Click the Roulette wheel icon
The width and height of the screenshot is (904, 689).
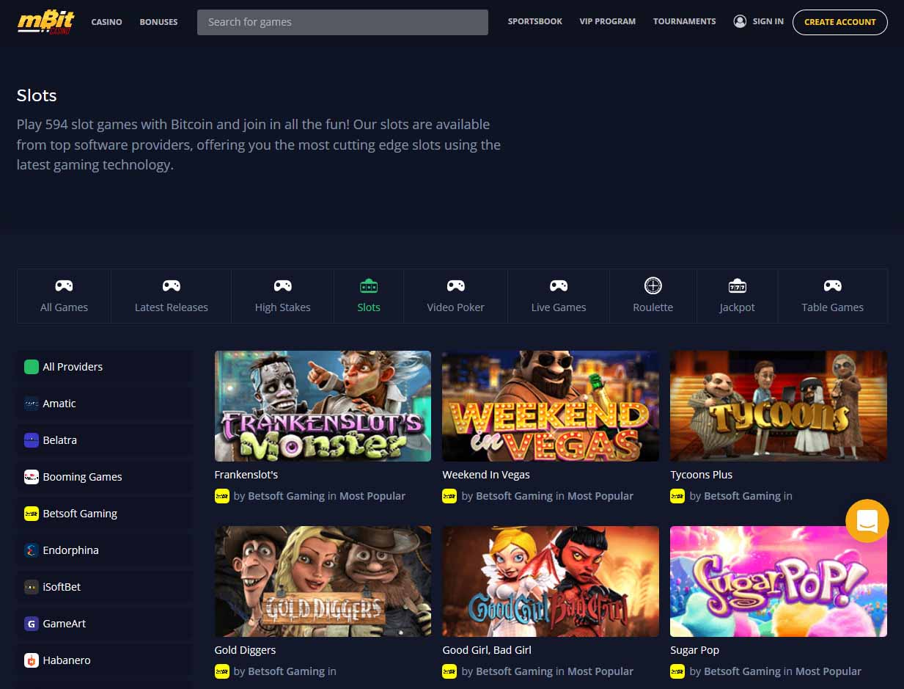(x=653, y=285)
